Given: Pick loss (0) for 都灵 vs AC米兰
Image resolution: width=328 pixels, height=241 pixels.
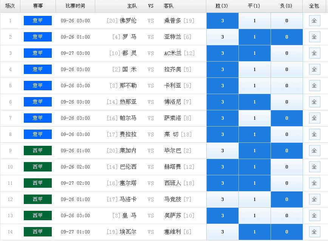Looking at the screenshot, I should [286, 53].
